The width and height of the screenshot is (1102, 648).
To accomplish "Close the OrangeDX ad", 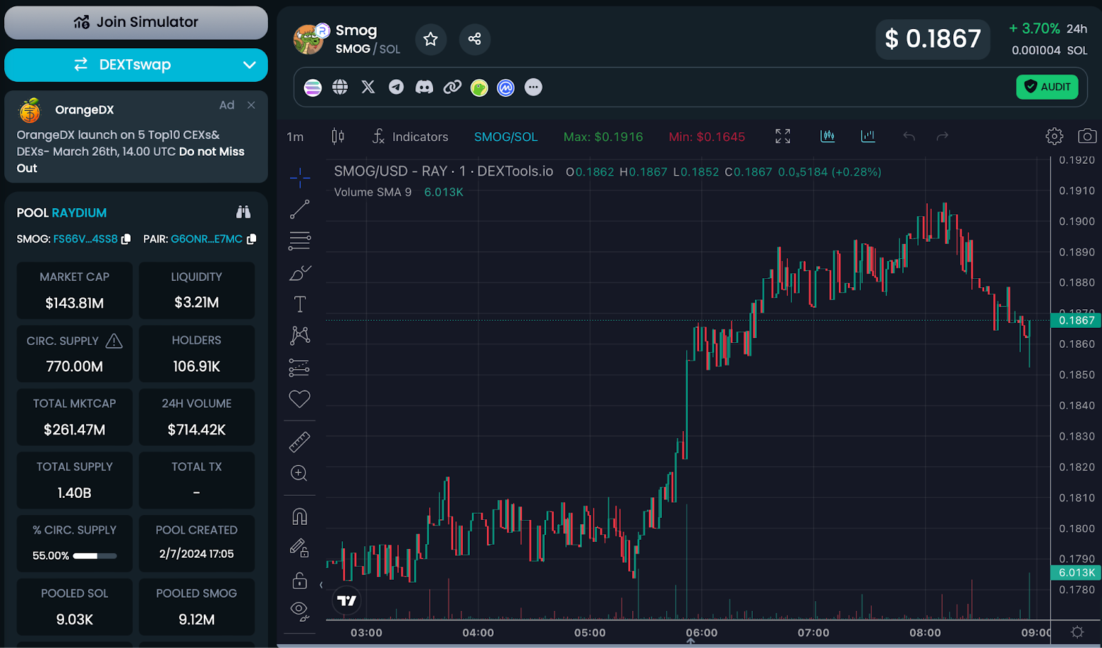I will [x=251, y=105].
